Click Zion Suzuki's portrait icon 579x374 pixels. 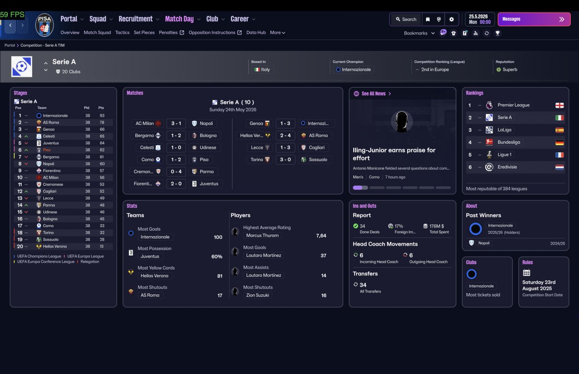tap(235, 291)
